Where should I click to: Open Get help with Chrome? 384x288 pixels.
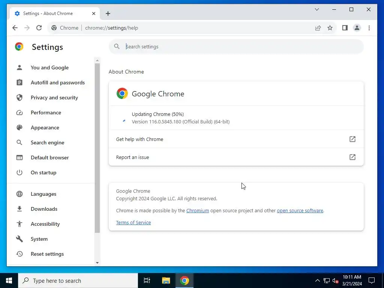[x=236, y=139]
